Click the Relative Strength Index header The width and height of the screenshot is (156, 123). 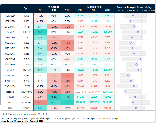[x=134, y=7]
